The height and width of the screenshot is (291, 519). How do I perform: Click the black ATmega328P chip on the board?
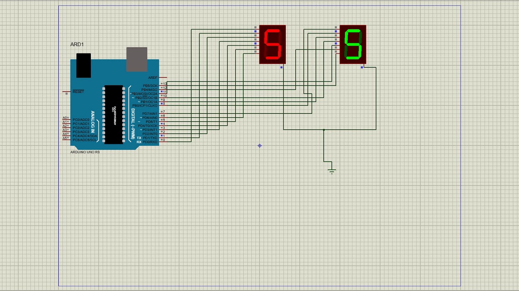(114, 114)
